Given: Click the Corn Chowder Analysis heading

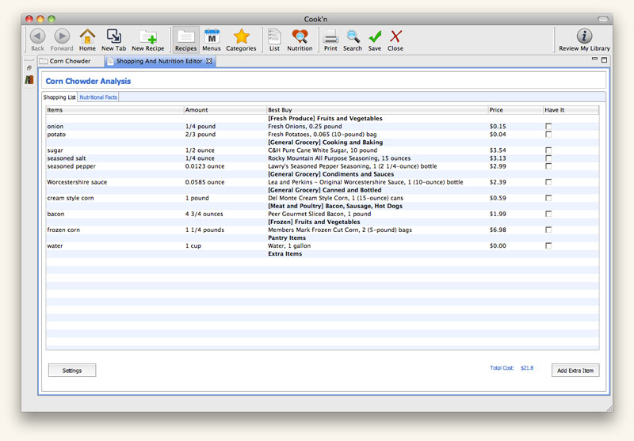Looking at the screenshot, I should [88, 82].
